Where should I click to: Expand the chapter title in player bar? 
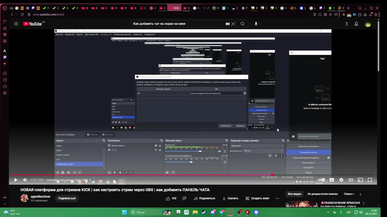[68, 180]
